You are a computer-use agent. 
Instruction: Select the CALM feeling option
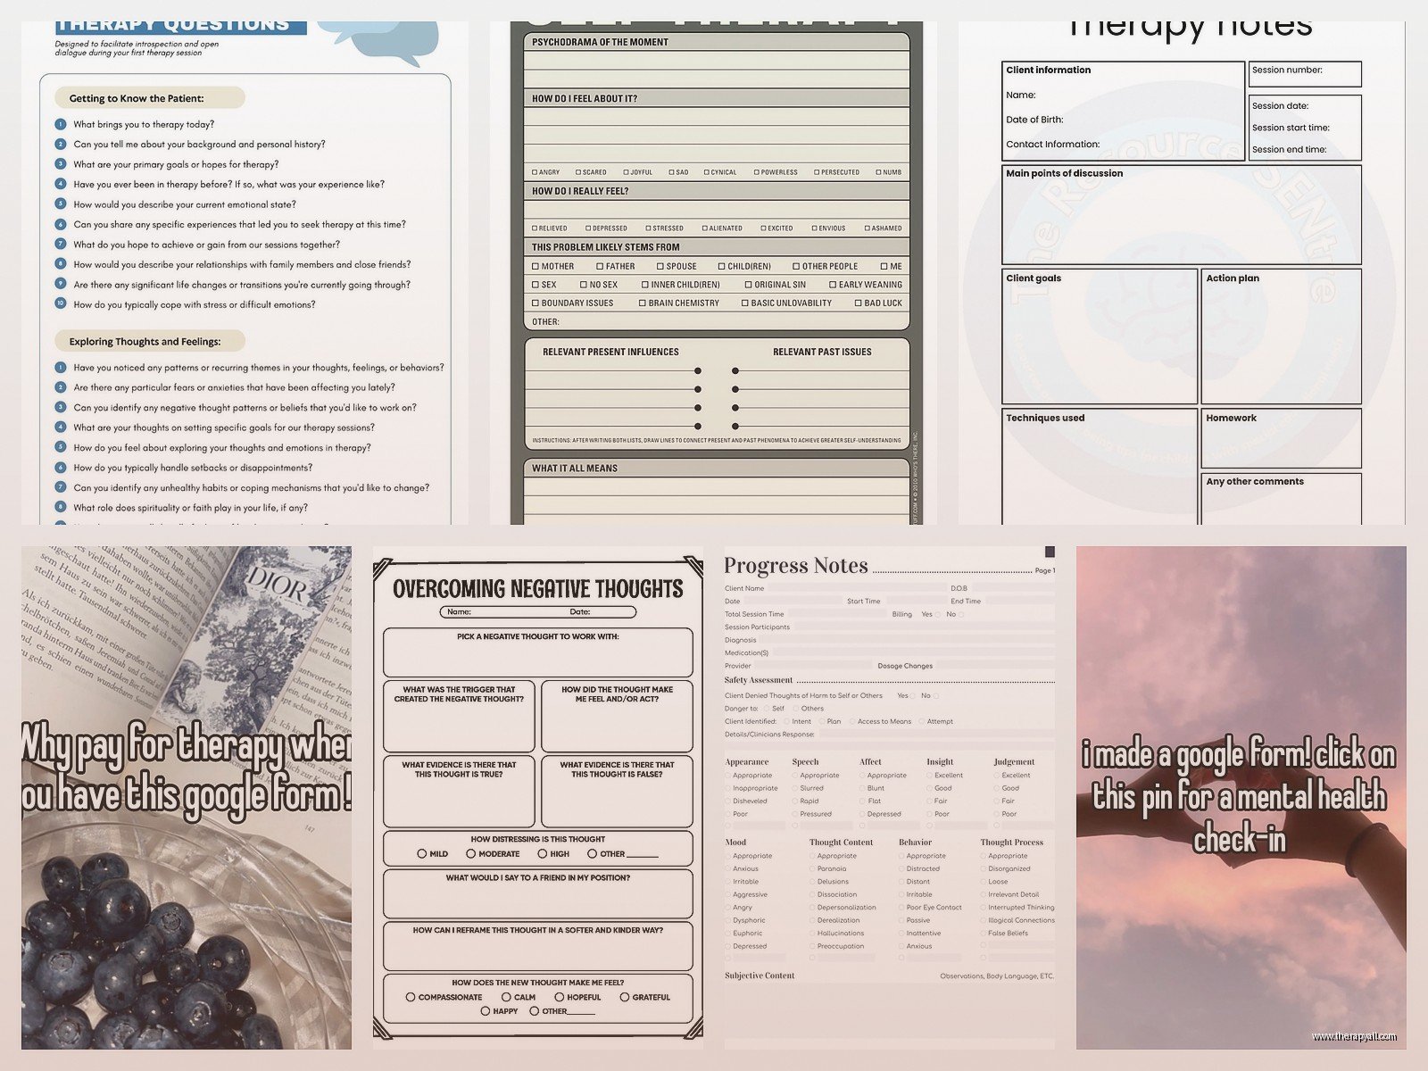point(506,997)
